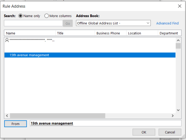Confirm with the OK button

(x=144, y=132)
